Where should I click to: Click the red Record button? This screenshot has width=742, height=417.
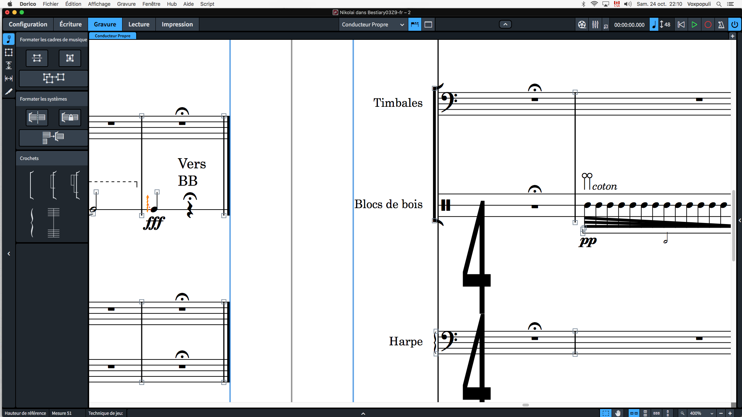pos(708,25)
